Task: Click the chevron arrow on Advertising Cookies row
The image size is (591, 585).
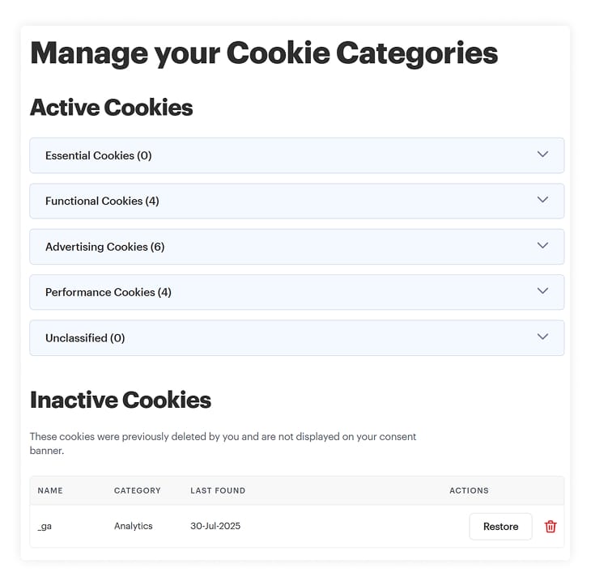Action: click(542, 245)
